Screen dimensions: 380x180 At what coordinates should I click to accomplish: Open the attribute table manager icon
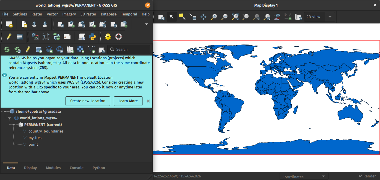click(x=19, y=37)
